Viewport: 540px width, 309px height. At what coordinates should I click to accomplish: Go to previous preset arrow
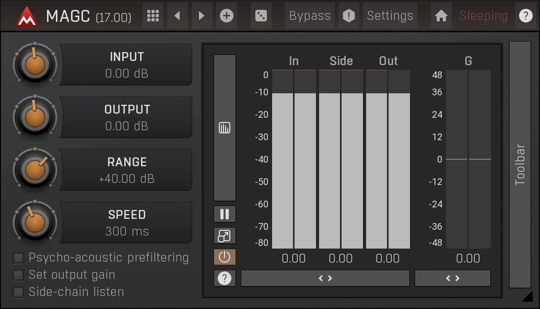(177, 16)
